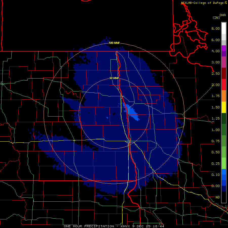228x228 pixels.
Task: Click the light-blue precipitation patch near radar center
Action: pyautogui.click(x=131, y=112)
